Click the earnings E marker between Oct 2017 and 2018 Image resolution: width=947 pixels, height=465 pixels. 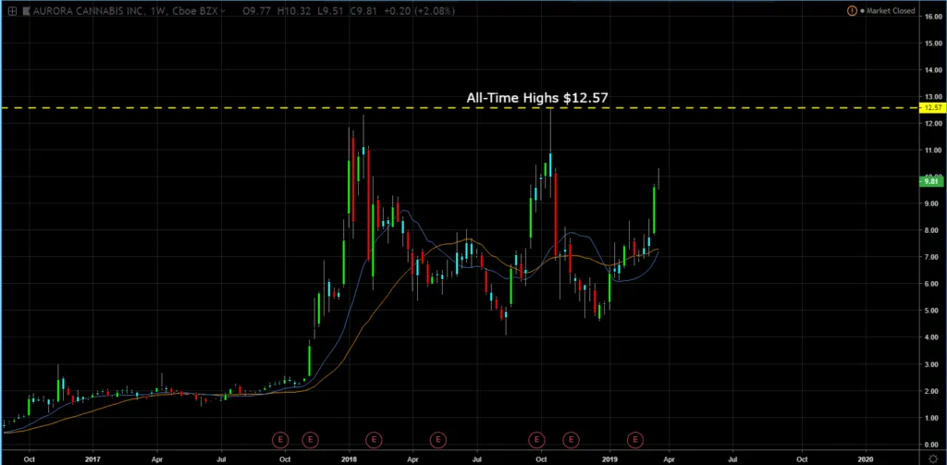coord(310,440)
